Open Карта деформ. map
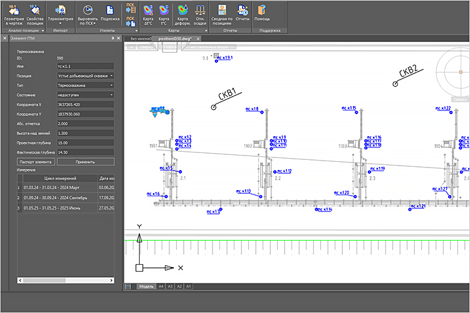This screenshot has width=470, height=313. click(182, 15)
